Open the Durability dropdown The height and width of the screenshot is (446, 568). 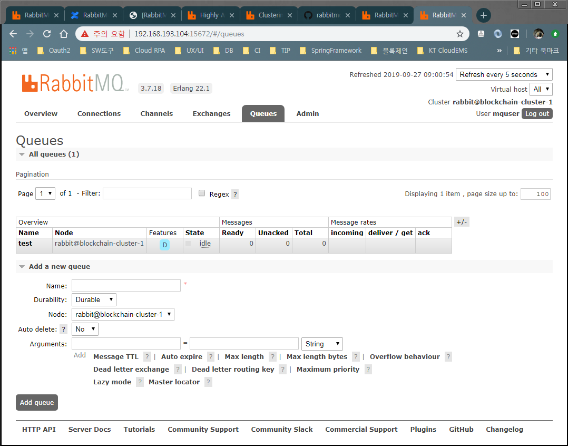click(94, 299)
